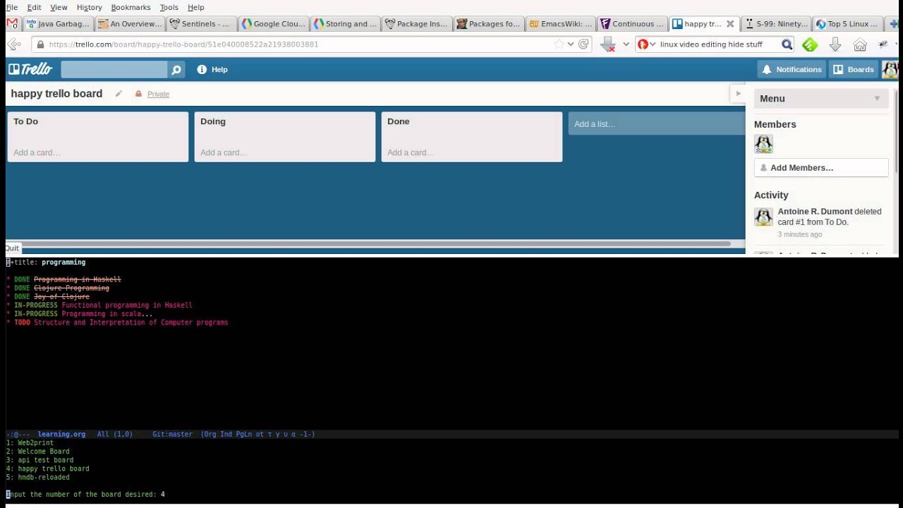Open the Notifications bell button
903x508 pixels.
pyautogui.click(x=792, y=69)
